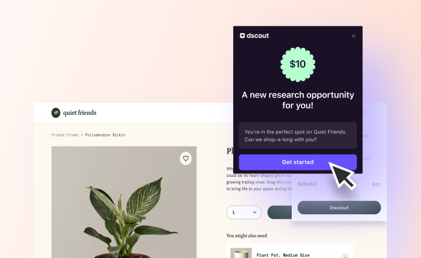Click the Checkout button
421x258 pixels.
339,208
